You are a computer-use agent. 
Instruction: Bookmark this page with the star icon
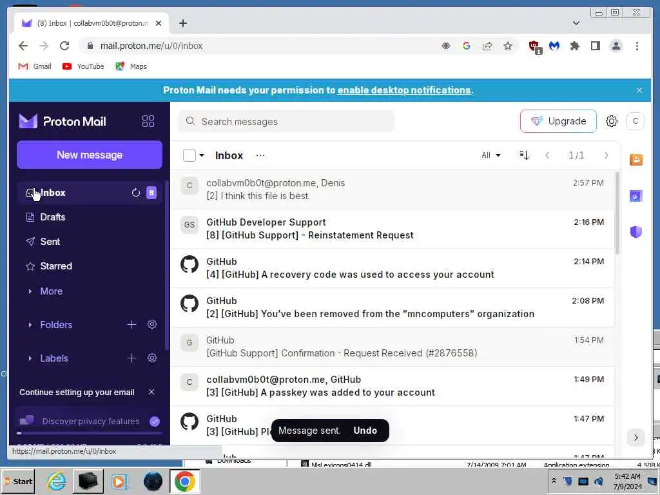click(508, 46)
